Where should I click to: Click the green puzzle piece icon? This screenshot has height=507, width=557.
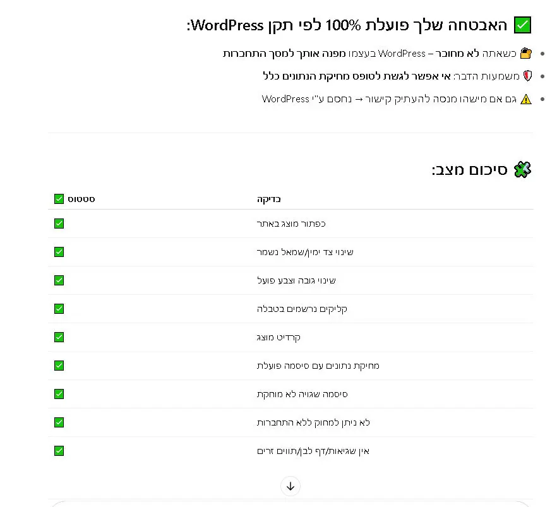522,169
